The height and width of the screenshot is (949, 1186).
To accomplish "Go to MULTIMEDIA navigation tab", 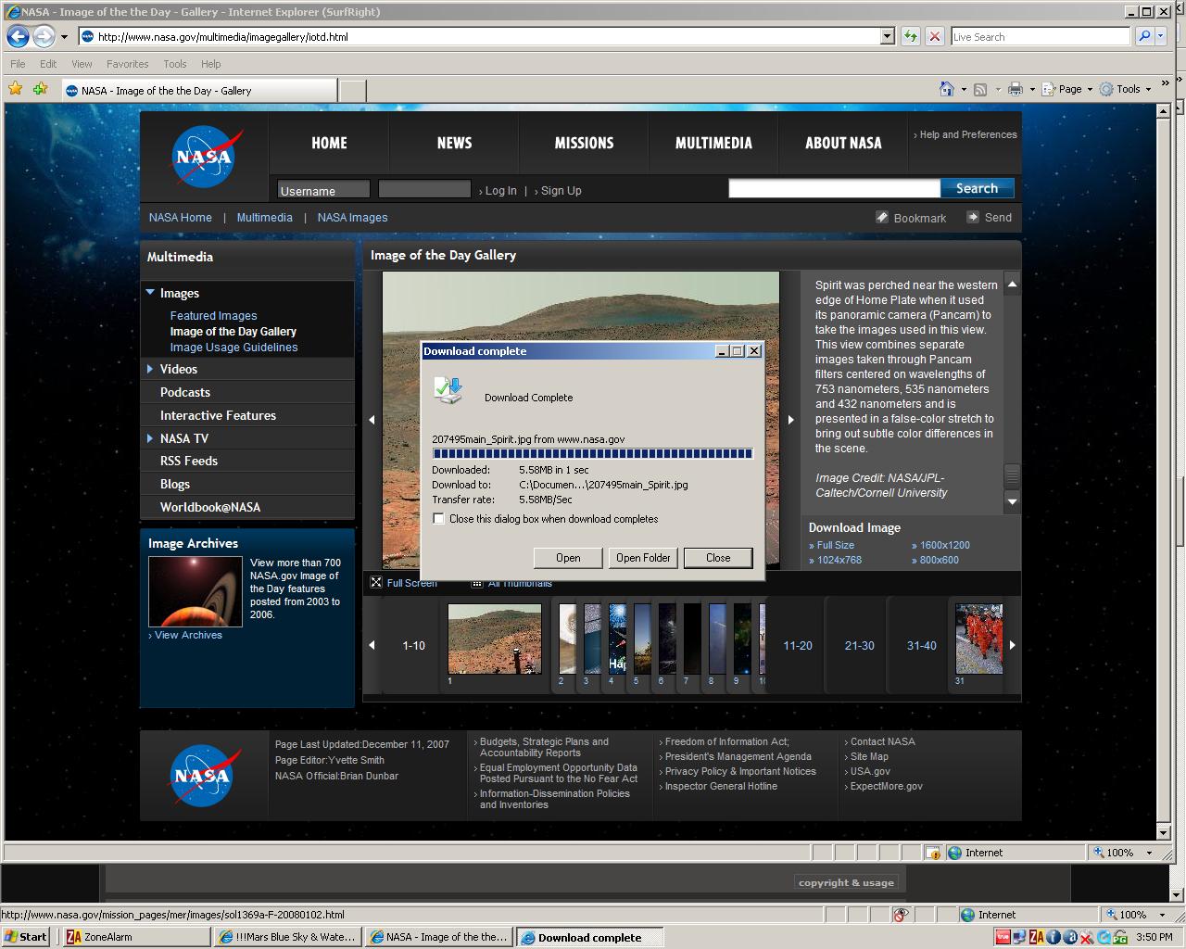I will pos(713,143).
